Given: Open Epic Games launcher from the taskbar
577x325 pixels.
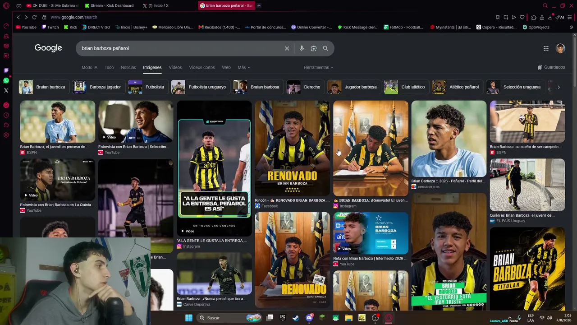Looking at the screenshot, I should [283, 318].
